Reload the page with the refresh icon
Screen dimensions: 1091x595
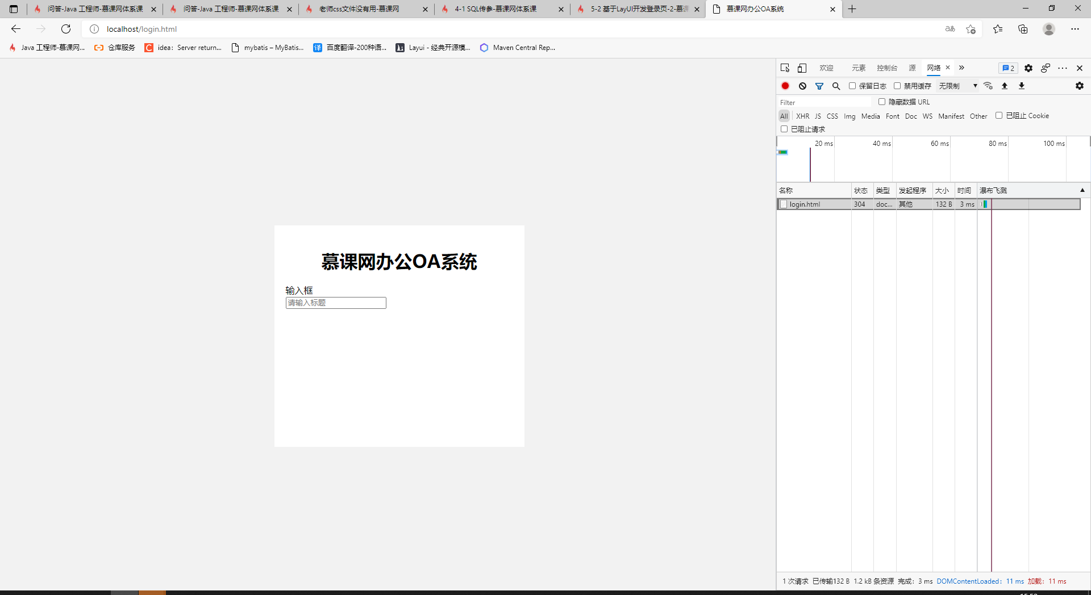click(x=66, y=29)
